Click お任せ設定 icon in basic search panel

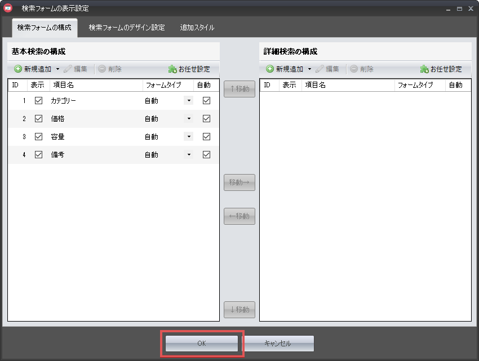172,69
